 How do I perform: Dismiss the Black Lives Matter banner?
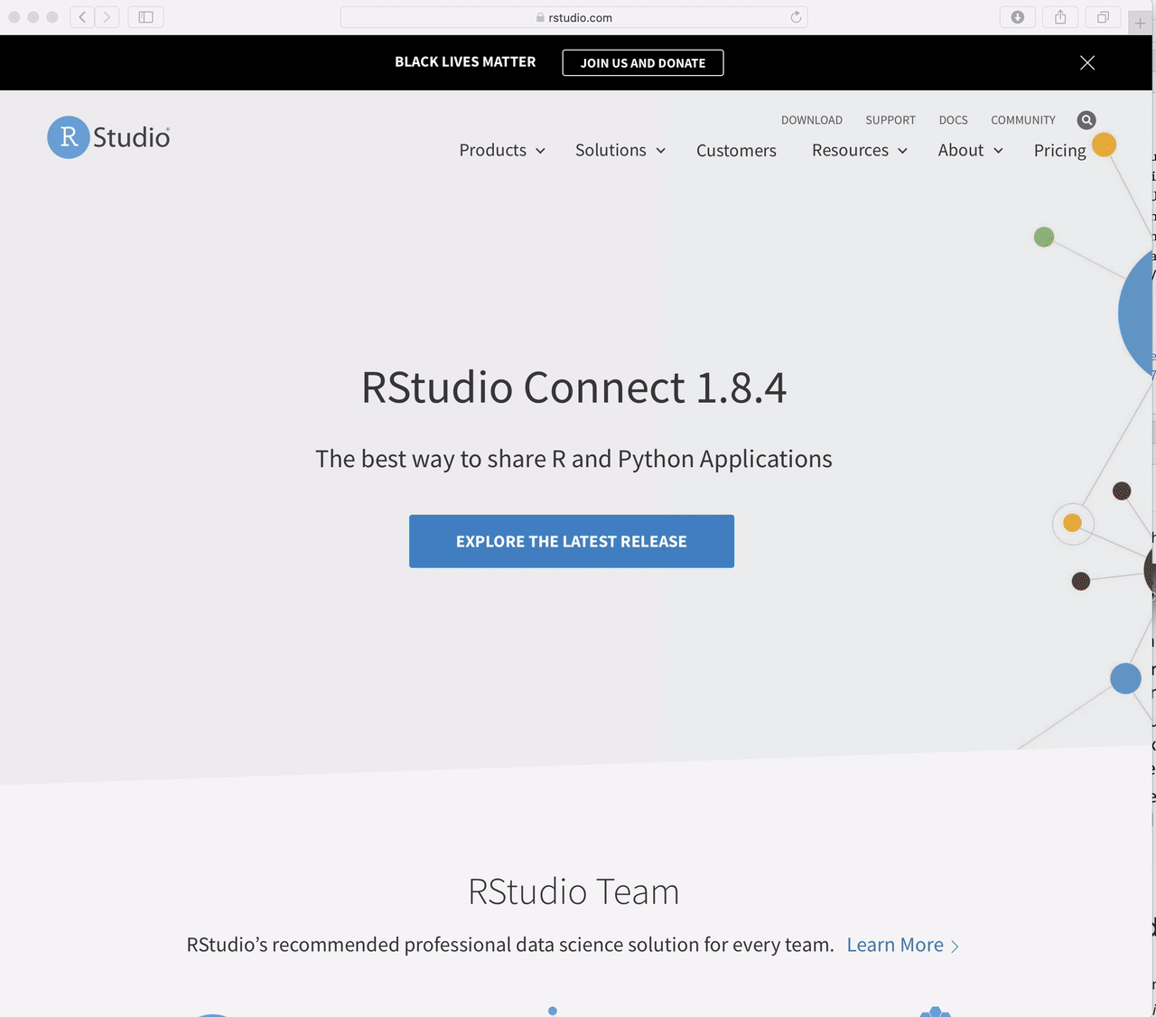click(x=1087, y=62)
